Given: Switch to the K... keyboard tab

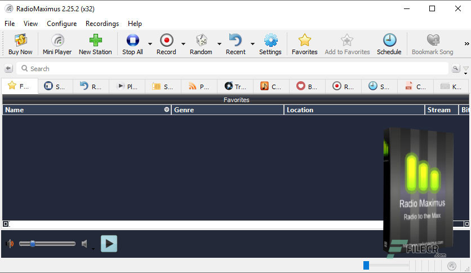Looking at the screenshot, I should pyautogui.click(x=451, y=87).
